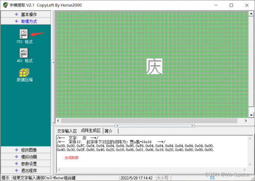Click output area left scroll arrow
This screenshot has width=255, height=181.
pyautogui.click(x=59, y=170)
